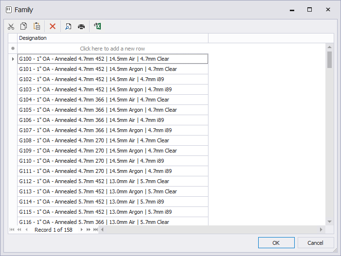Click the horizontal scrollbar right arrow
Image resolution: width=341 pixels, height=256 pixels.
(x=321, y=230)
